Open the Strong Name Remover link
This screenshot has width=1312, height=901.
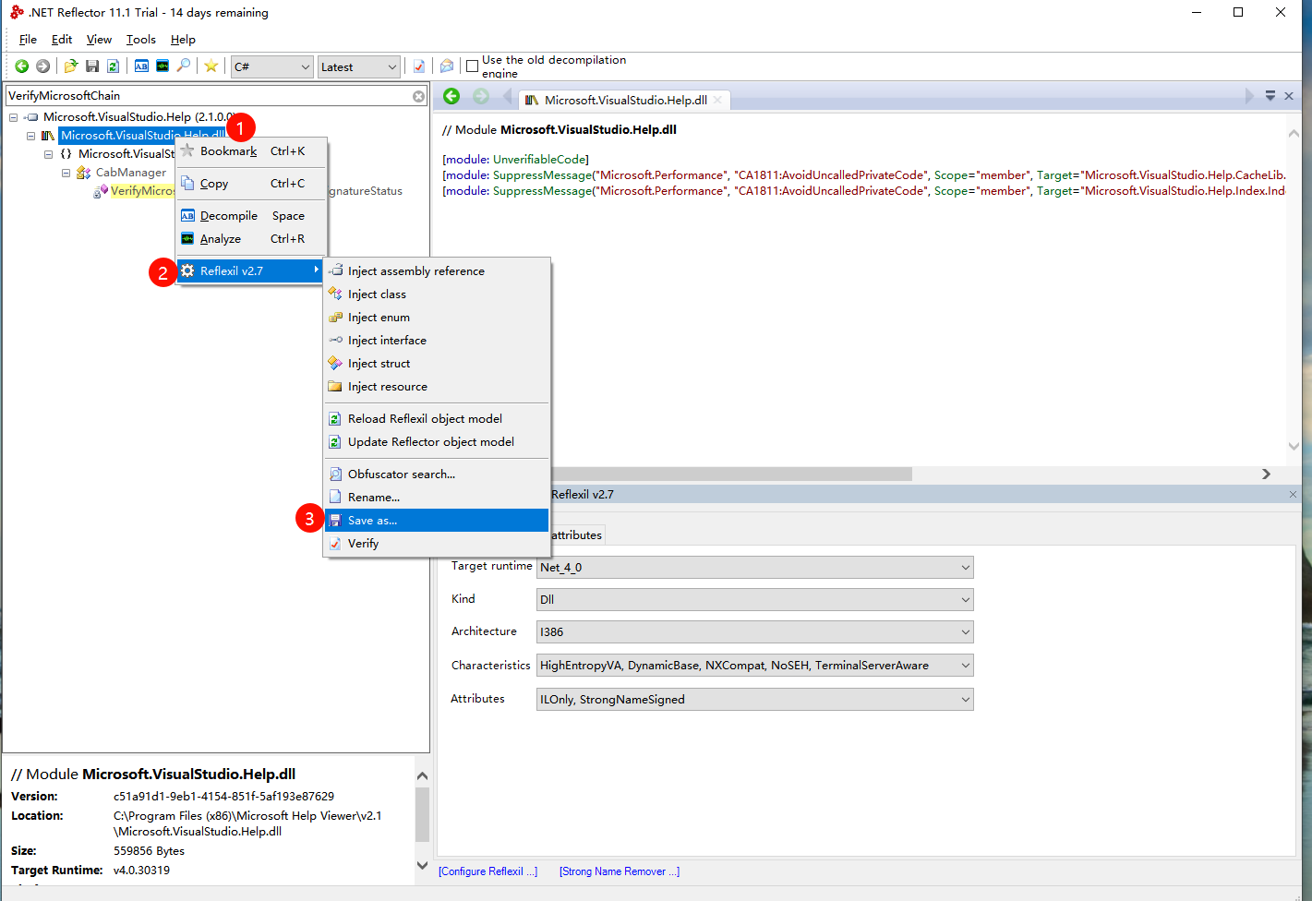[x=620, y=871]
